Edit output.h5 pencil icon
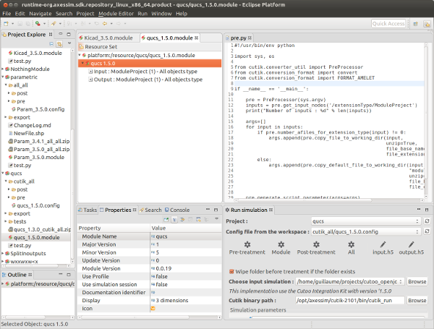434x329 pixels. coord(412,244)
